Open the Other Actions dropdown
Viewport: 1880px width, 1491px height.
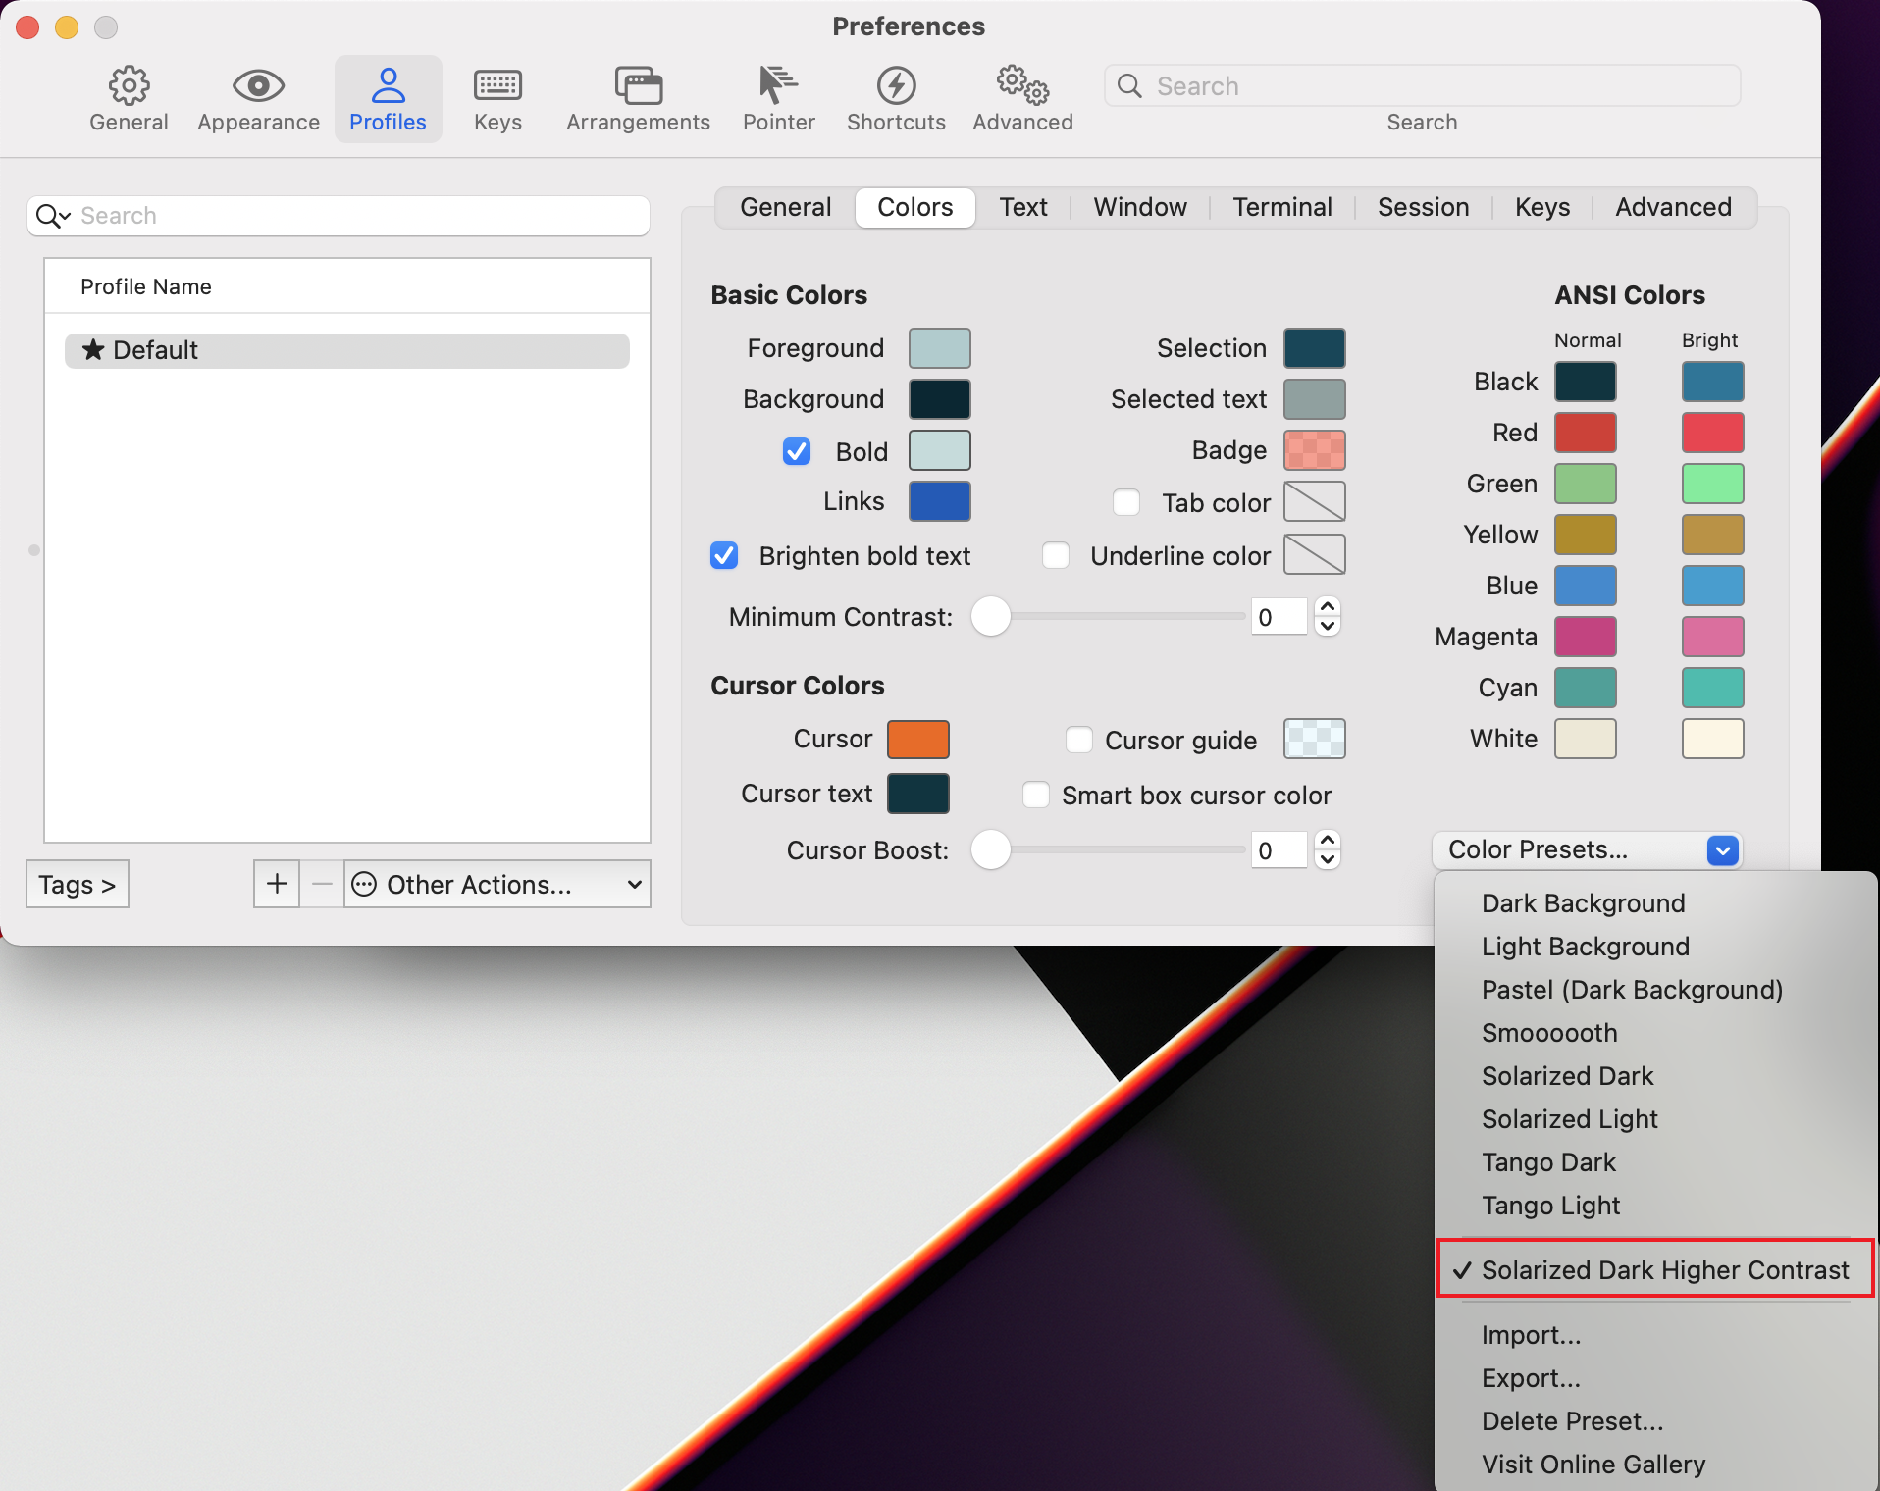[x=497, y=884]
